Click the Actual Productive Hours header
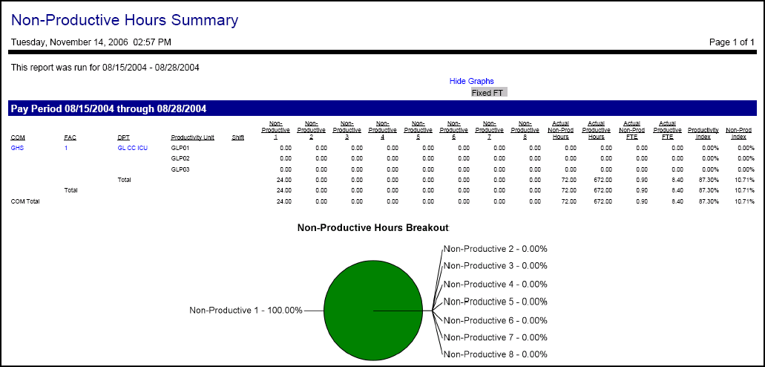The width and height of the screenshot is (765, 367). coord(596,130)
